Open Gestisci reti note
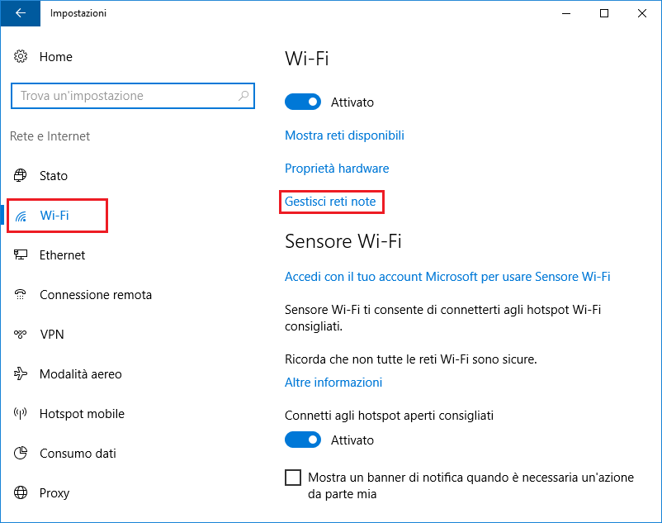Viewport: 662px width, 523px height. click(x=331, y=201)
